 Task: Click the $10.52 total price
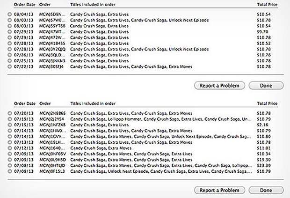(x=264, y=44)
